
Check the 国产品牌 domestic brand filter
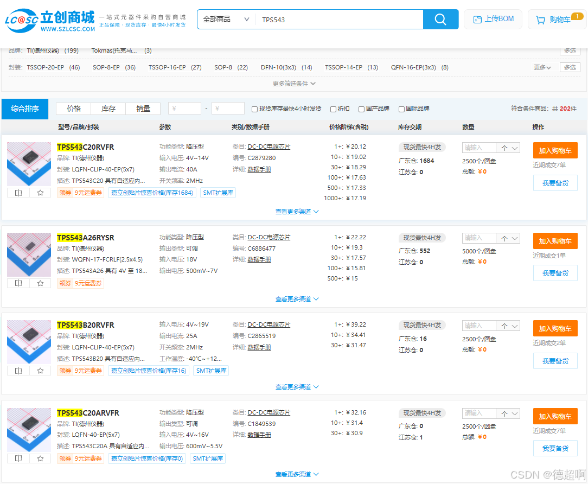[361, 109]
